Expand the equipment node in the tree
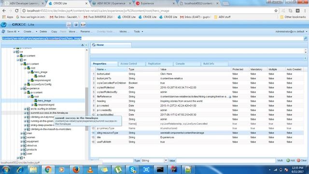The image size is (309, 174). click(21, 142)
